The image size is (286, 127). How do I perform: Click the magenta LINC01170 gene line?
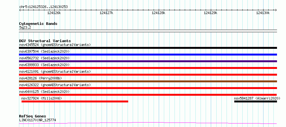tap(148, 123)
